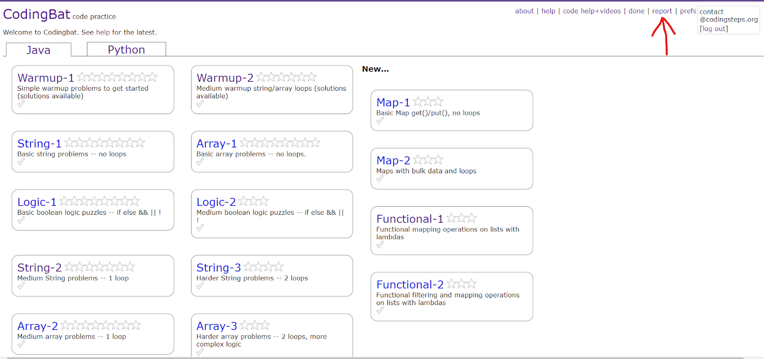This screenshot has height=359, width=764.
Task: Open the String-3 problem set
Action: coord(219,267)
